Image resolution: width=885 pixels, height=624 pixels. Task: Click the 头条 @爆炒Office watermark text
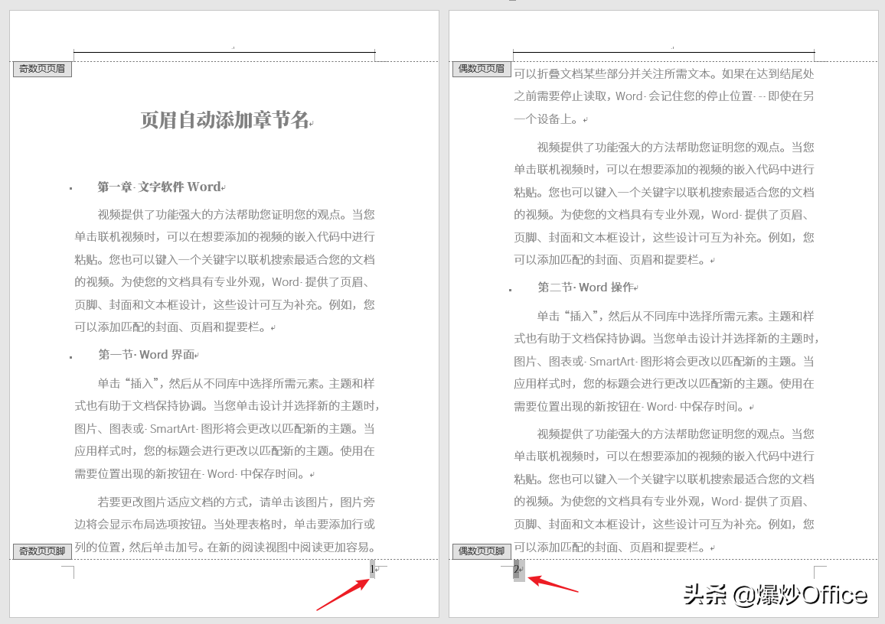tap(773, 593)
